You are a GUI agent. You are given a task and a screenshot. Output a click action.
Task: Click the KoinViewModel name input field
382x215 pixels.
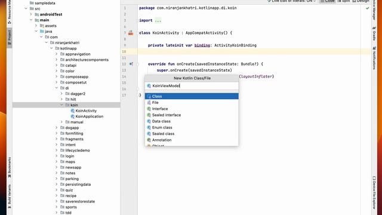pos(192,86)
